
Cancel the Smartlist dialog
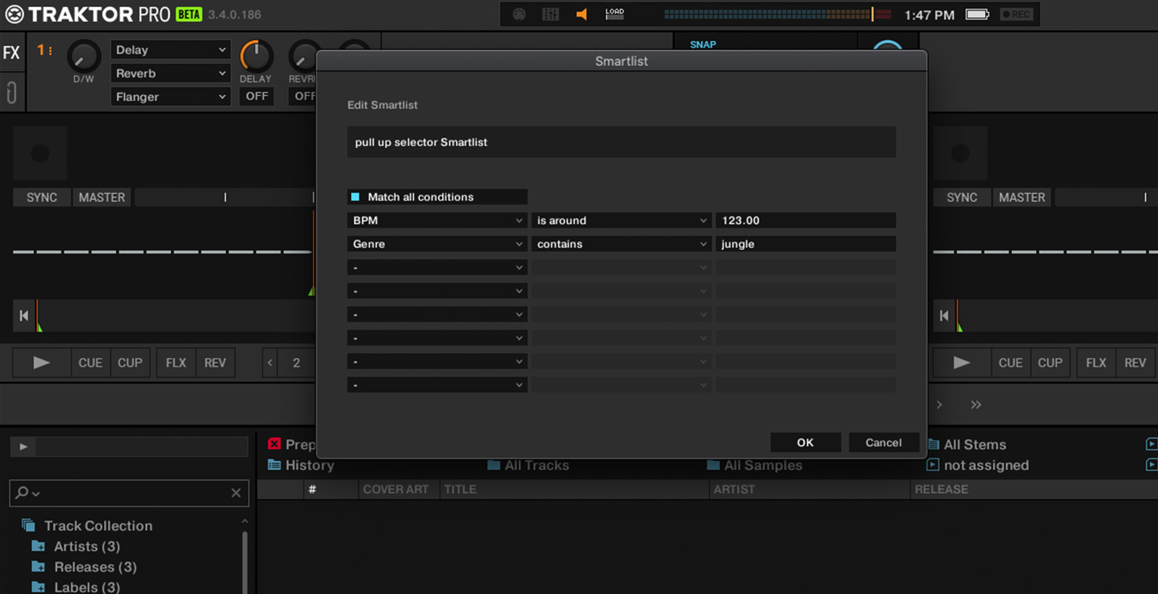click(x=883, y=442)
